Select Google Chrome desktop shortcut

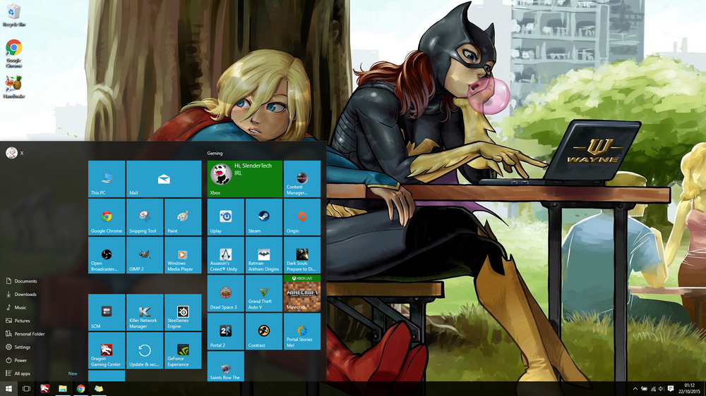13,54
